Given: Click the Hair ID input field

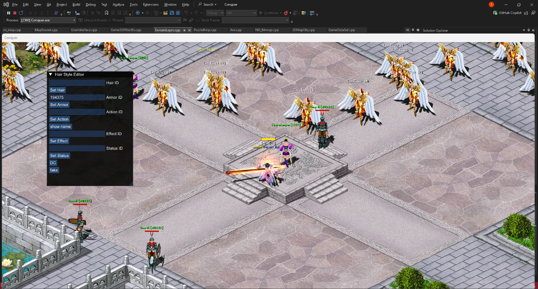Looking at the screenshot, I should (x=77, y=83).
